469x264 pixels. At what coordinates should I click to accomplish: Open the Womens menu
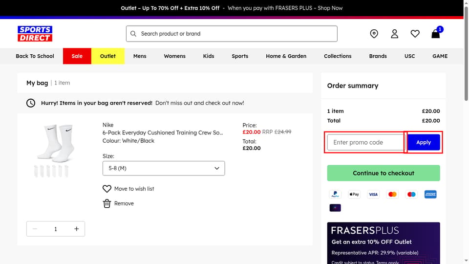point(175,56)
